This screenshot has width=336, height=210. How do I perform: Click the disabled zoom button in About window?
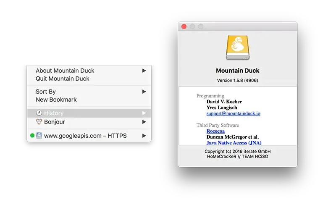click(201, 26)
